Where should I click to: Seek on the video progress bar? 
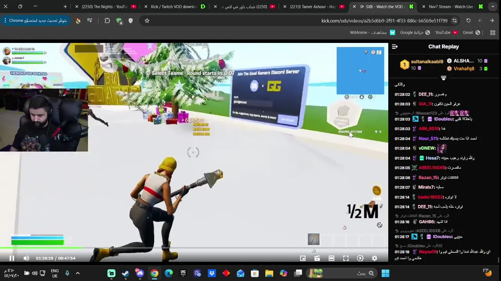[194, 247]
